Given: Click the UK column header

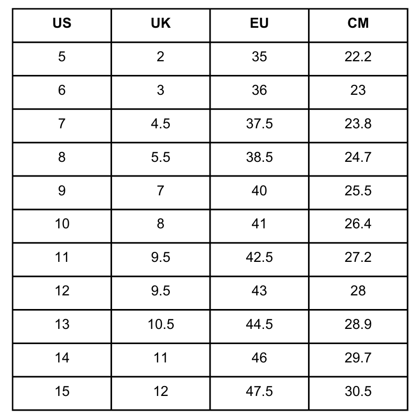Looking at the screenshot, I should click(161, 25).
